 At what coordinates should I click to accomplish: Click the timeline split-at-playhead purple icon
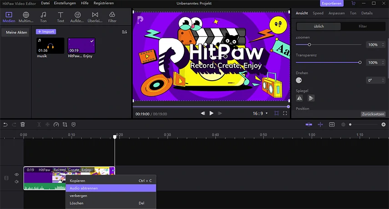click(320, 125)
